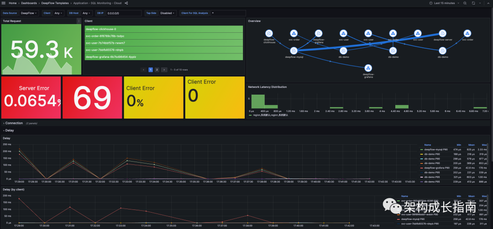Open the Client variable Any dropdown
The image size is (493, 229).
(x=58, y=13)
